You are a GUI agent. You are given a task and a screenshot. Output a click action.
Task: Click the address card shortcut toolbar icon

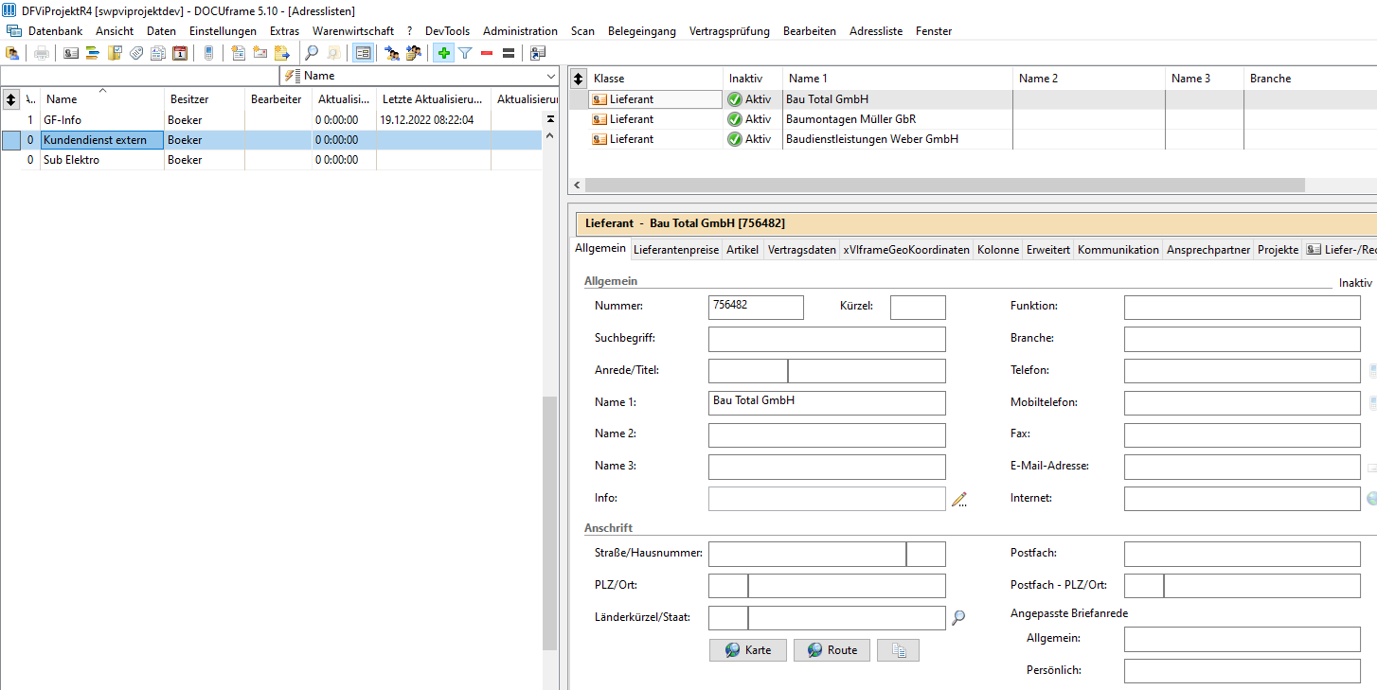[x=539, y=53]
